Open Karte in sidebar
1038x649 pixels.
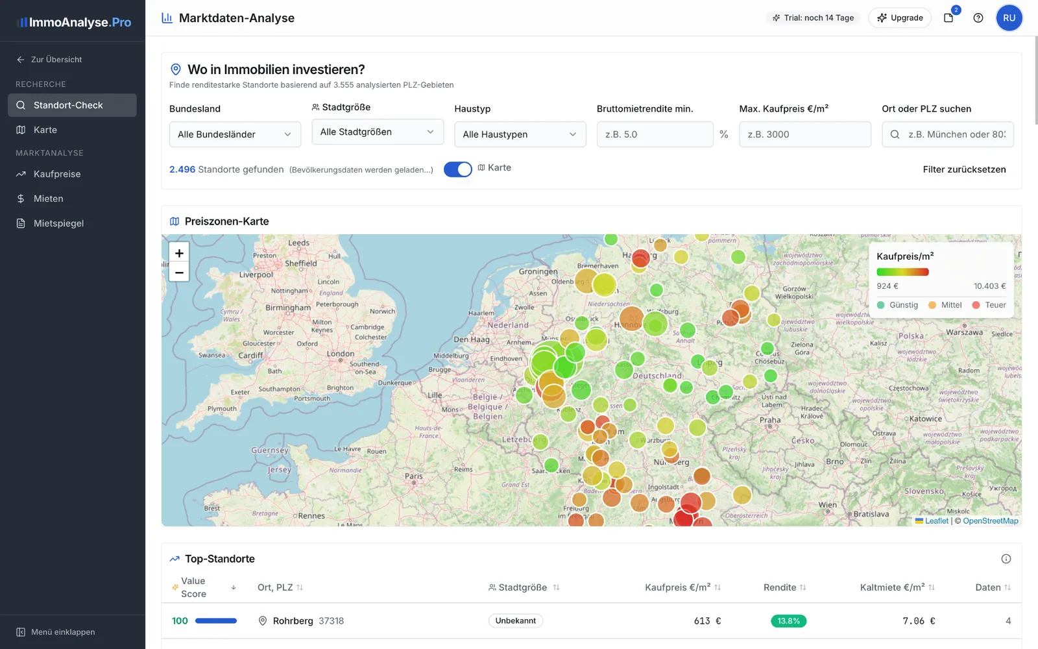pos(72,130)
